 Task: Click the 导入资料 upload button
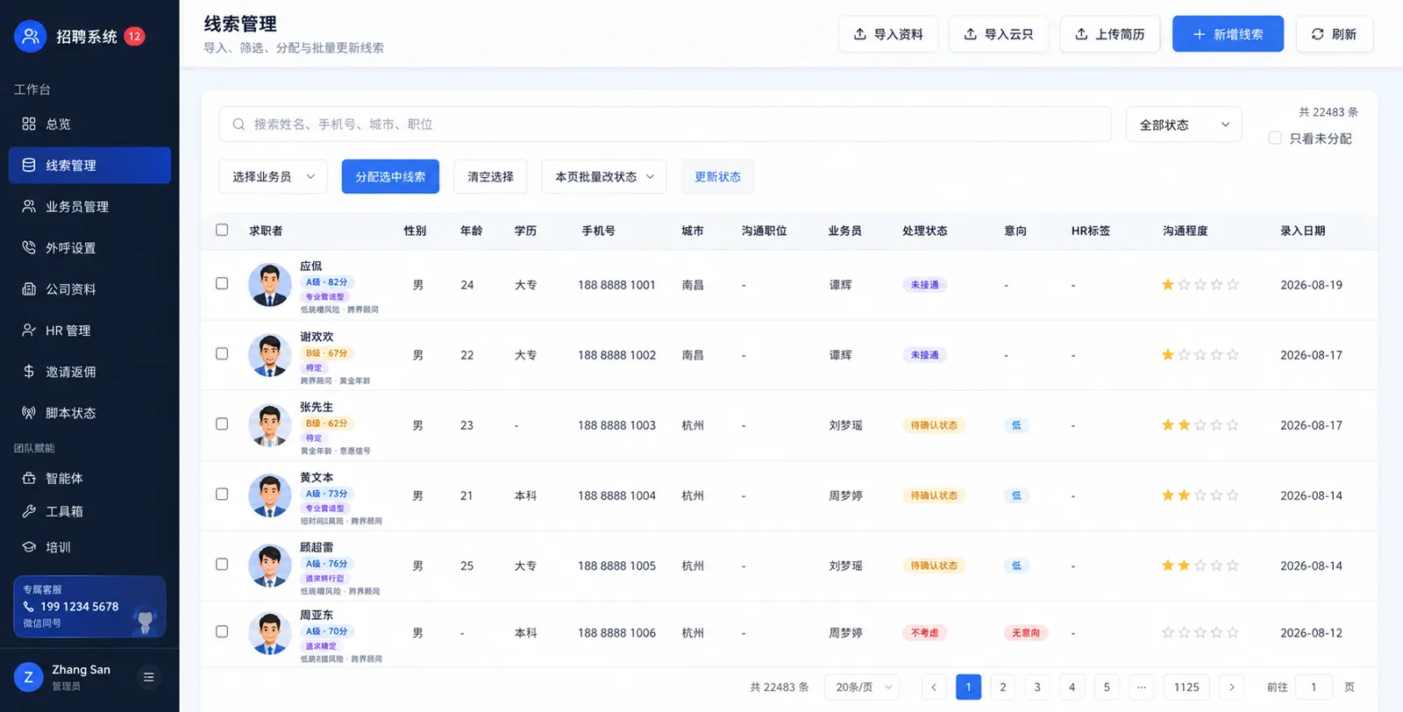[888, 34]
